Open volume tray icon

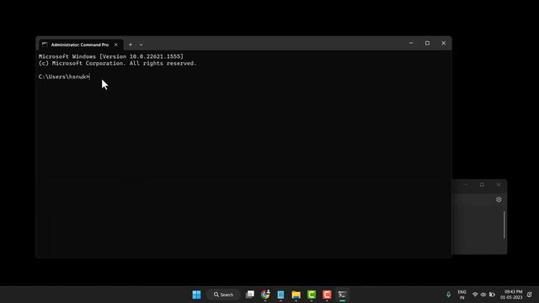[483, 295]
